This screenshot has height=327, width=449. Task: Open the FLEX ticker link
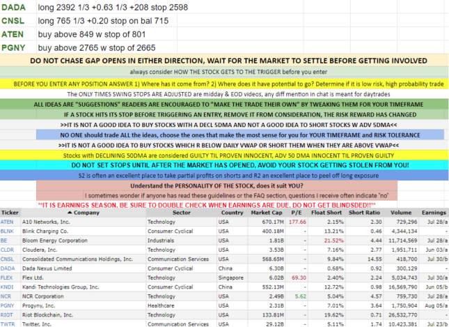point(6,277)
